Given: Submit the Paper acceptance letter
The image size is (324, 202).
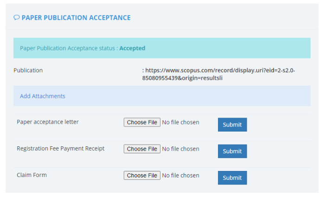Looking at the screenshot, I should [x=232, y=125].
